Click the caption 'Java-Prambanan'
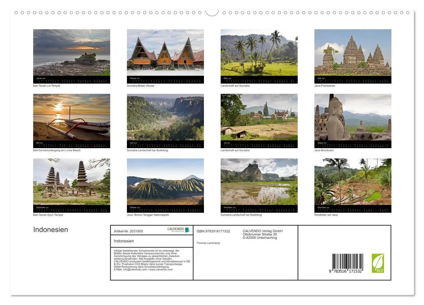The height and width of the screenshot is (305, 424). pyautogui.click(x=325, y=86)
